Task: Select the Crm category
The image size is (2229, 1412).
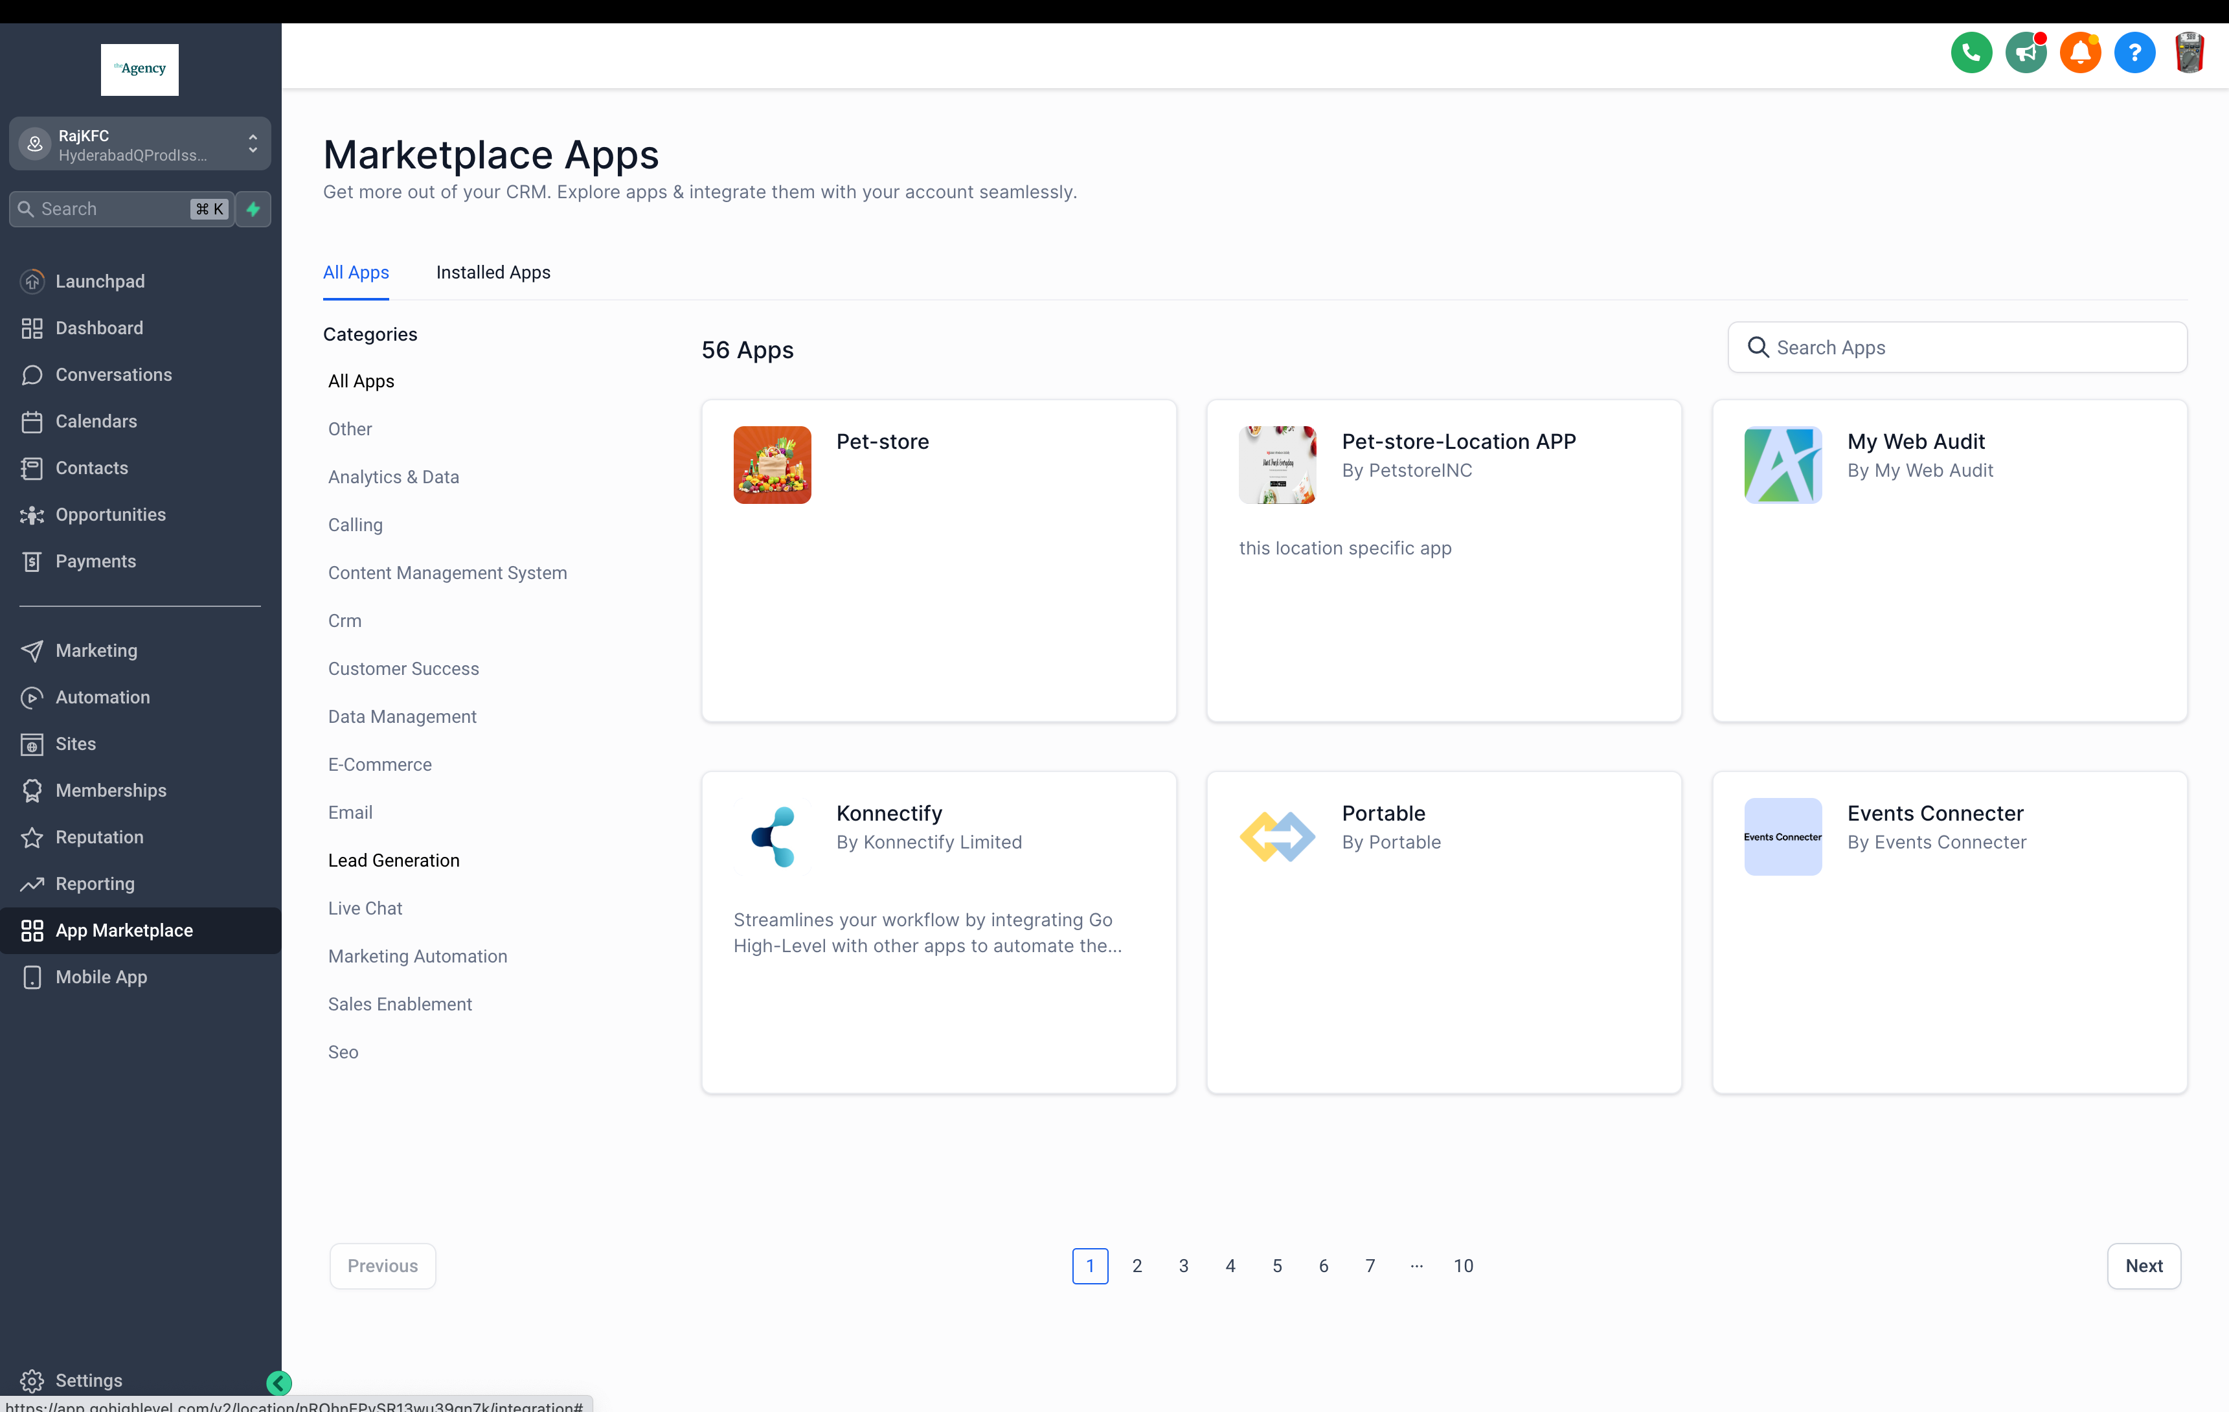Action: tap(345, 621)
